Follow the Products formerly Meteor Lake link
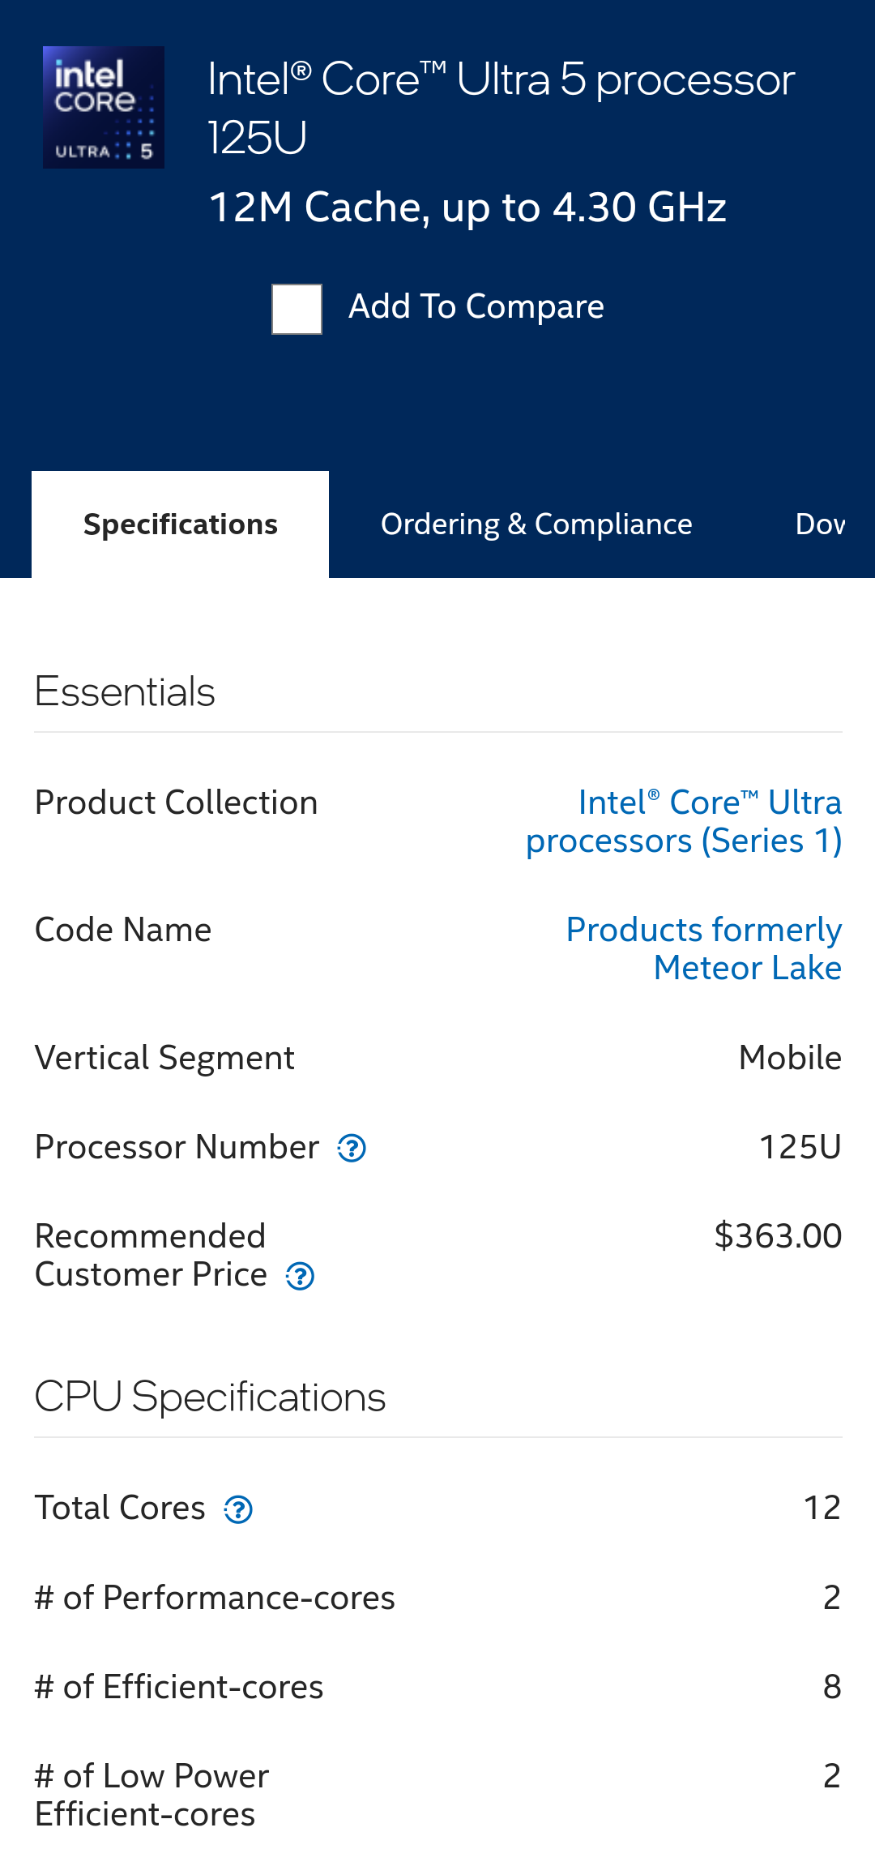This screenshot has width=875, height=1849. coord(703,949)
